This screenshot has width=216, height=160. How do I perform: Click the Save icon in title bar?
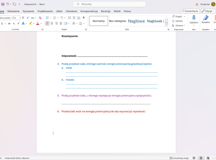(x=3, y=4)
